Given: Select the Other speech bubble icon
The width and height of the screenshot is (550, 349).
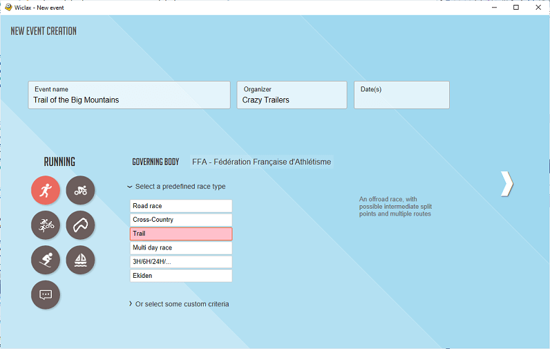Looking at the screenshot, I should pos(46,294).
